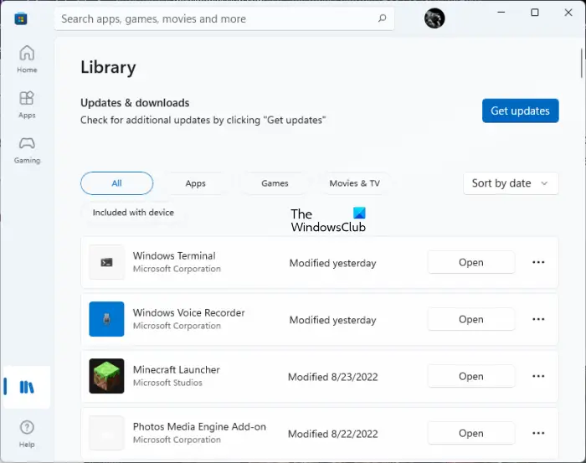Image resolution: width=586 pixels, height=463 pixels.
Task: Click the Modified 8/22/2022 text
Action: [x=332, y=434]
